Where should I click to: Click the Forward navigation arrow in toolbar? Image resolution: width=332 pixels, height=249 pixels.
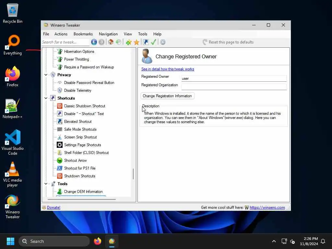tap(101, 42)
